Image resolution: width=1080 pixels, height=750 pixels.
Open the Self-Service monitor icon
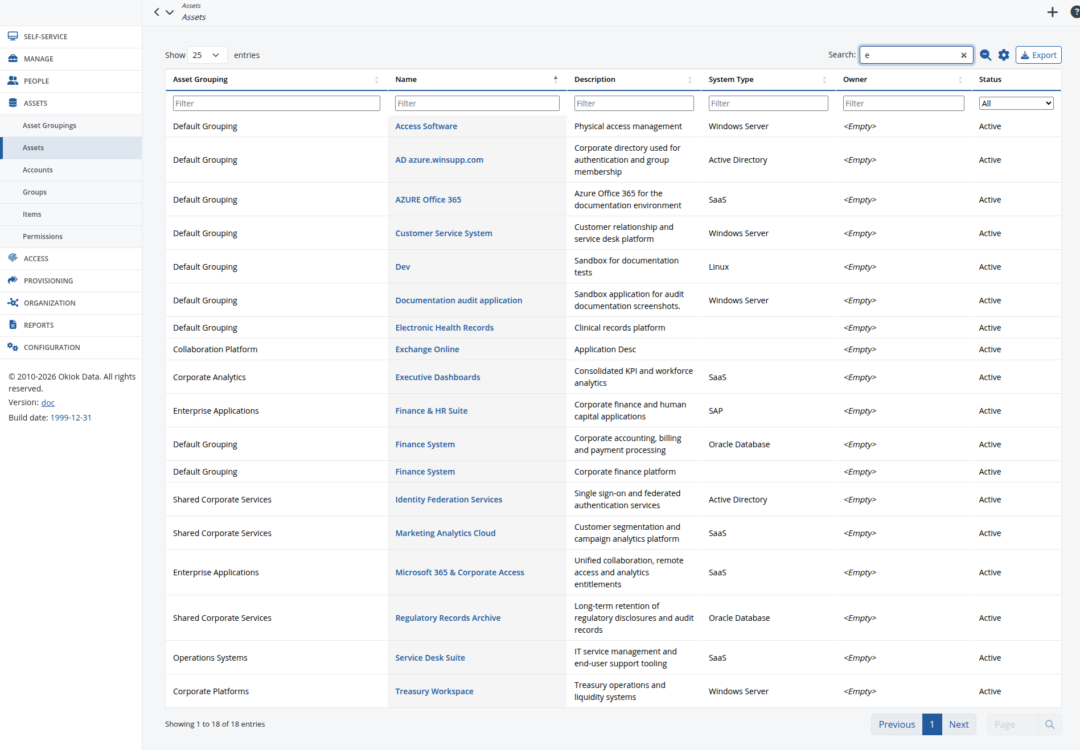pyautogui.click(x=13, y=36)
